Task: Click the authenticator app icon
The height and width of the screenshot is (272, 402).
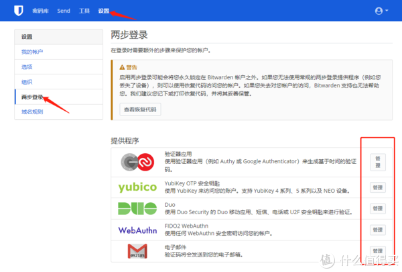Action: pyautogui.click(x=137, y=162)
